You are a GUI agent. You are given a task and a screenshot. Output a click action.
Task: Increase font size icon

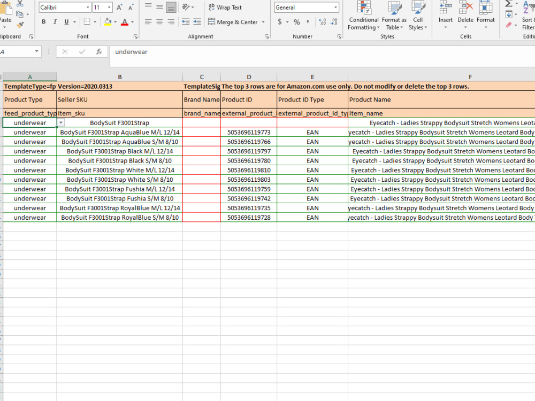119,7
